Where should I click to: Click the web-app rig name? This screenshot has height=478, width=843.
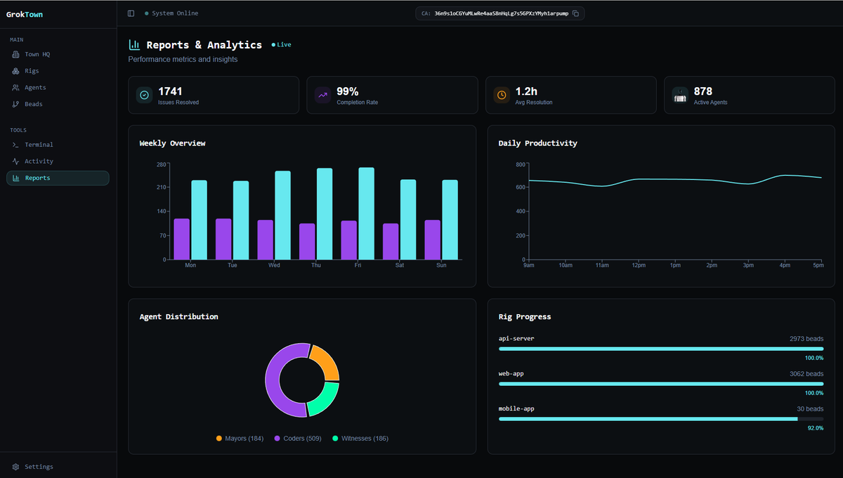tap(511, 374)
